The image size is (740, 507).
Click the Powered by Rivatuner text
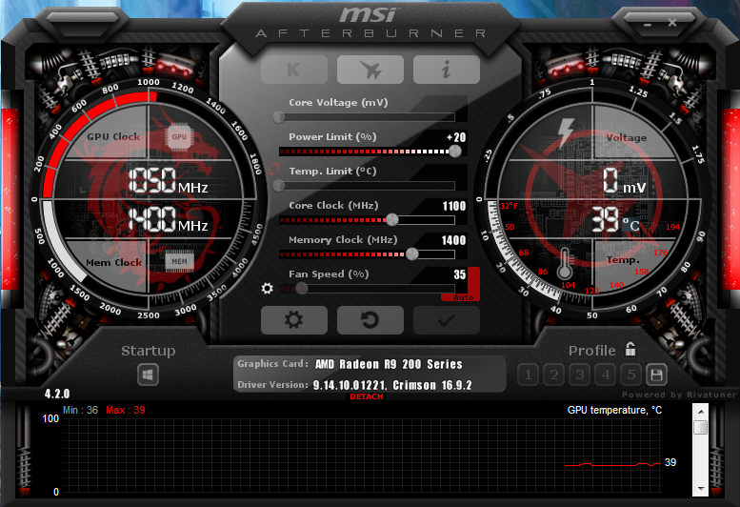pyautogui.click(x=679, y=395)
